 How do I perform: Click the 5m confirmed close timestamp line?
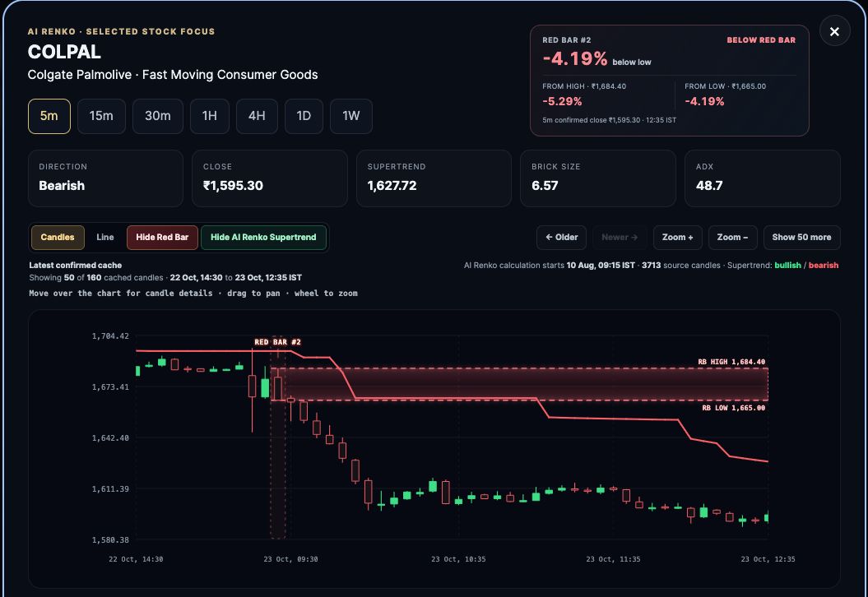coord(609,120)
